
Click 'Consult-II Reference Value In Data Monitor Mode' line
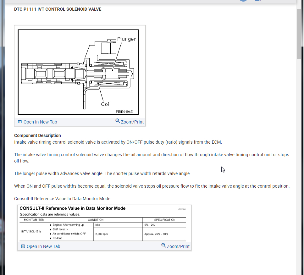coord(62,199)
